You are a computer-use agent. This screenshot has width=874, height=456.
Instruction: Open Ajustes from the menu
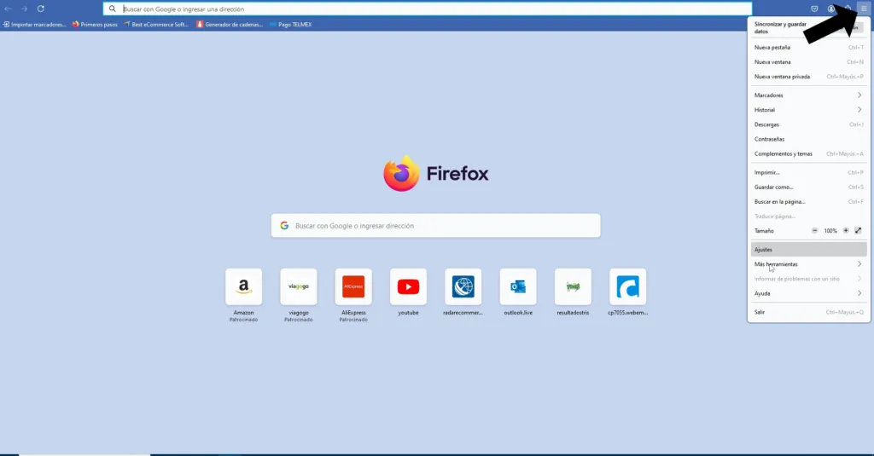click(808, 250)
